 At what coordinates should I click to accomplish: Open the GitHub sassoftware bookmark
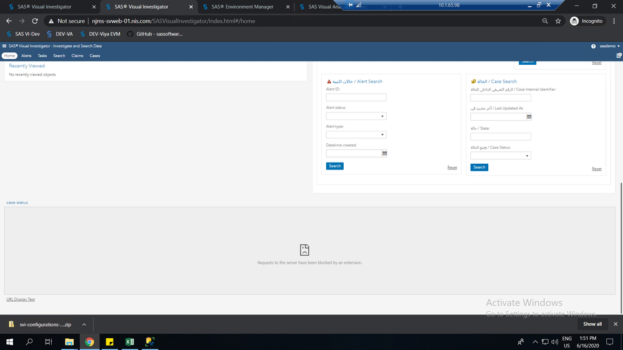tap(155, 34)
